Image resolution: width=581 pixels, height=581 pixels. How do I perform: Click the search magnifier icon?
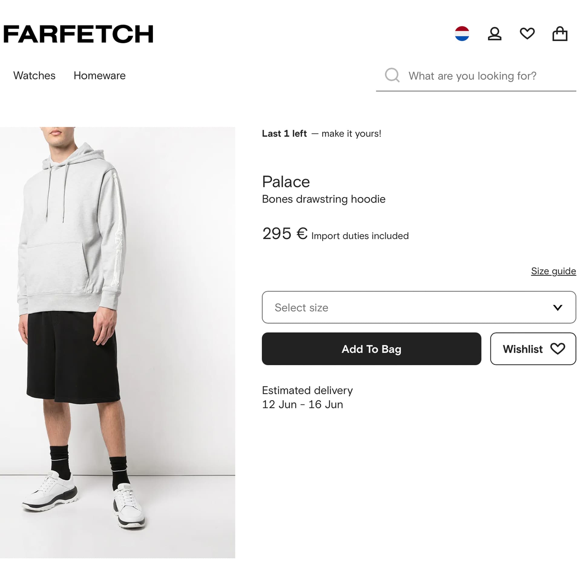point(392,76)
